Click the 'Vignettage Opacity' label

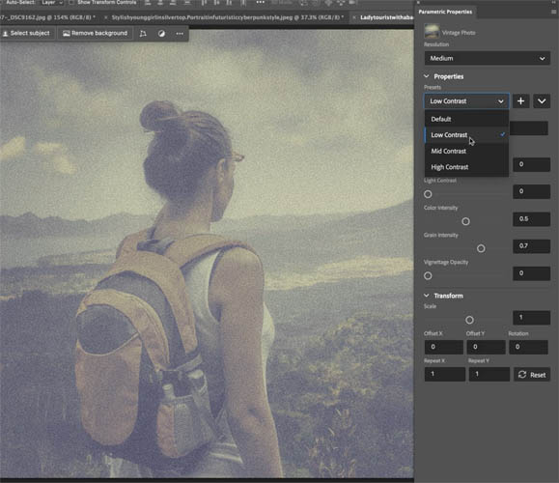[x=446, y=262]
